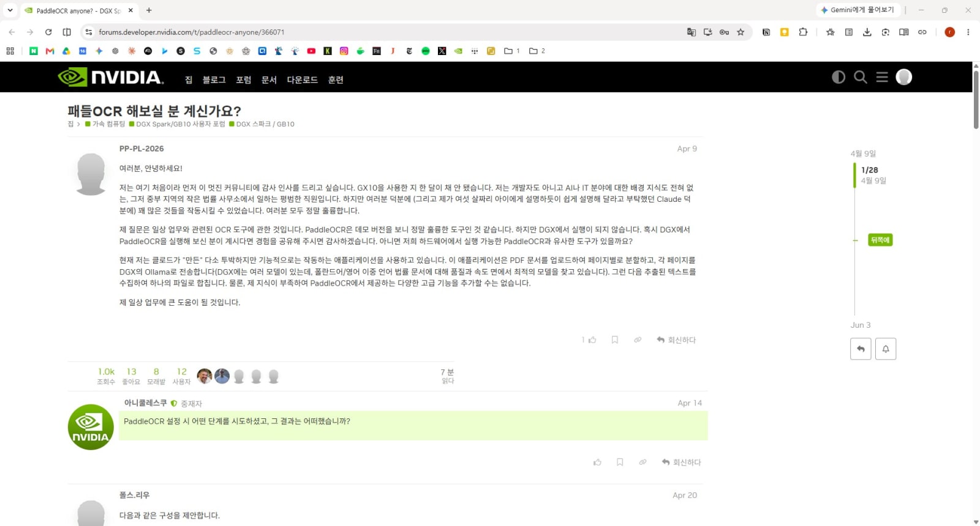Screen dimensions: 980x526
Task: Open the yellow Keep extension icon
Action: (785, 32)
